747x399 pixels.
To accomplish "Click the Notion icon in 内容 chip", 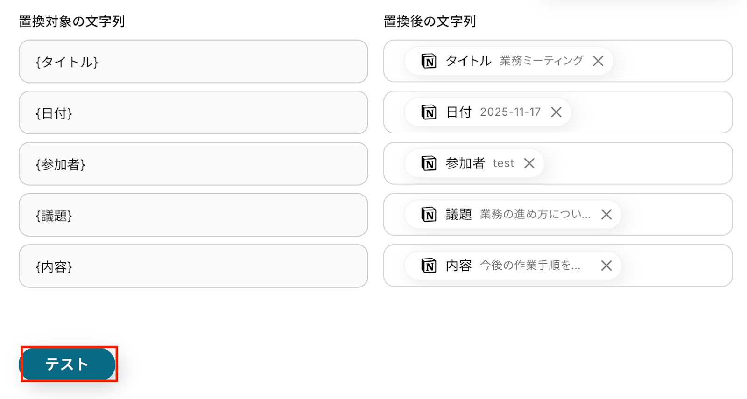I will [429, 266].
